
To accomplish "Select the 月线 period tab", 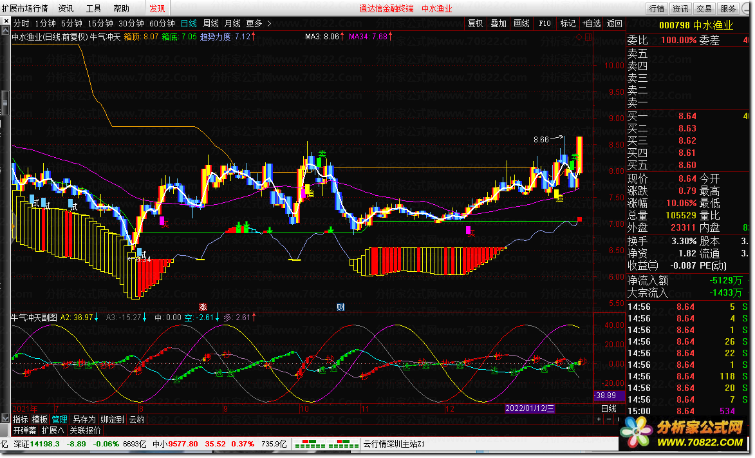I will [232, 23].
